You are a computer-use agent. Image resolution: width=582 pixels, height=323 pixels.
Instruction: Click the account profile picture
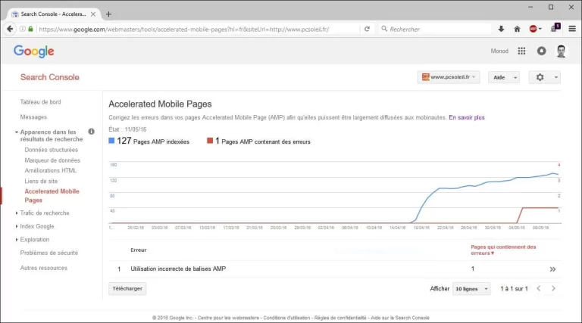(x=561, y=51)
